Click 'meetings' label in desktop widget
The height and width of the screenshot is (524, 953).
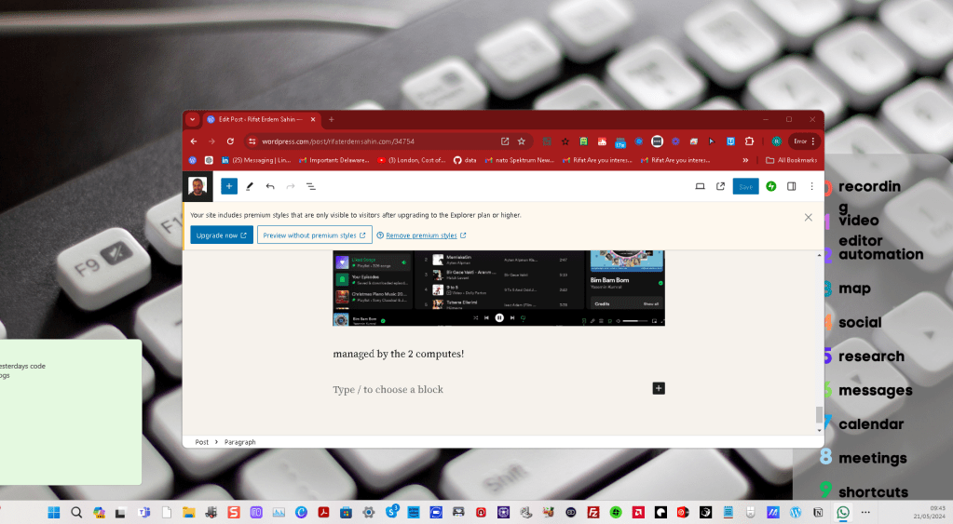(x=873, y=459)
